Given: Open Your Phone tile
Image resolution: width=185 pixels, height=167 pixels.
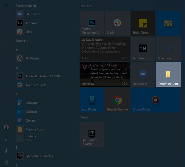Looking at the screenshot, I should 92,100.
